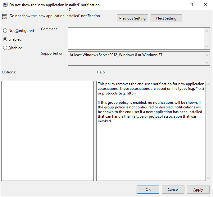
Task: Click the Help panel scroll up arrow
Action: point(208,84)
